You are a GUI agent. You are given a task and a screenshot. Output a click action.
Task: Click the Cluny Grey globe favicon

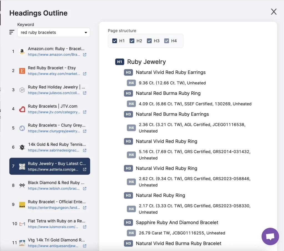pos(22,128)
